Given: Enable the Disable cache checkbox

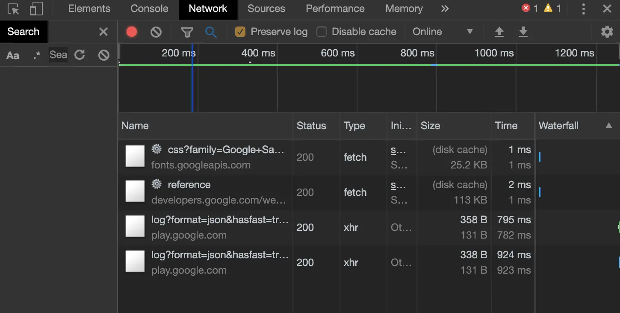Looking at the screenshot, I should pyautogui.click(x=322, y=32).
